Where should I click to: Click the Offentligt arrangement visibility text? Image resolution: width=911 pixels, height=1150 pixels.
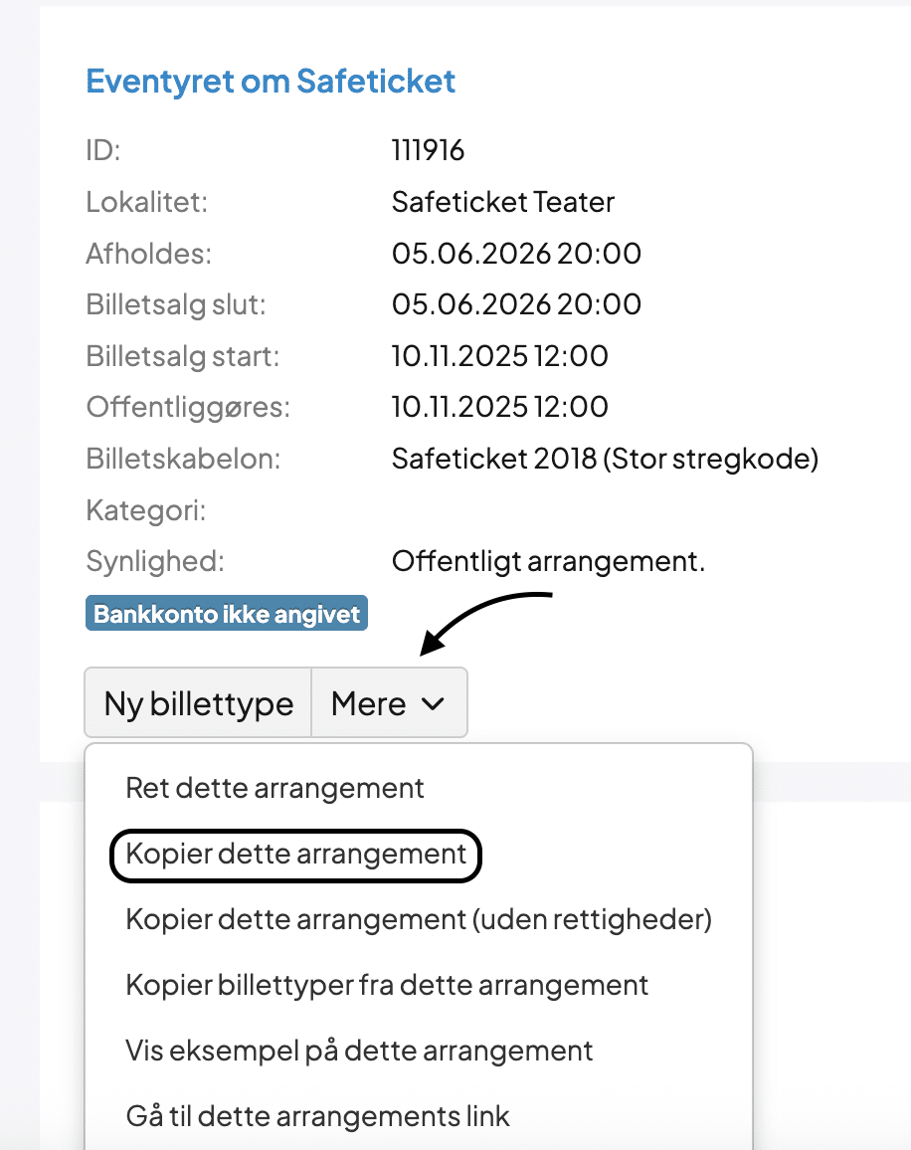coord(548,561)
